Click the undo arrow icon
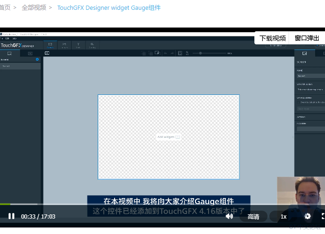The image size is (325, 234). click(166, 53)
